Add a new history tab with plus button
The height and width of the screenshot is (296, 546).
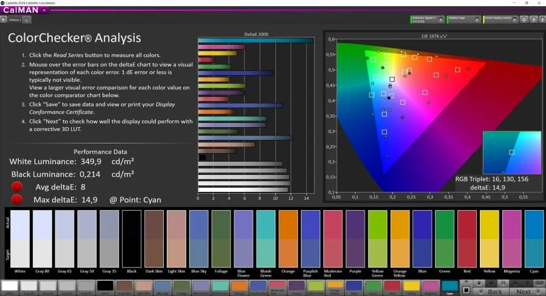(25, 19)
